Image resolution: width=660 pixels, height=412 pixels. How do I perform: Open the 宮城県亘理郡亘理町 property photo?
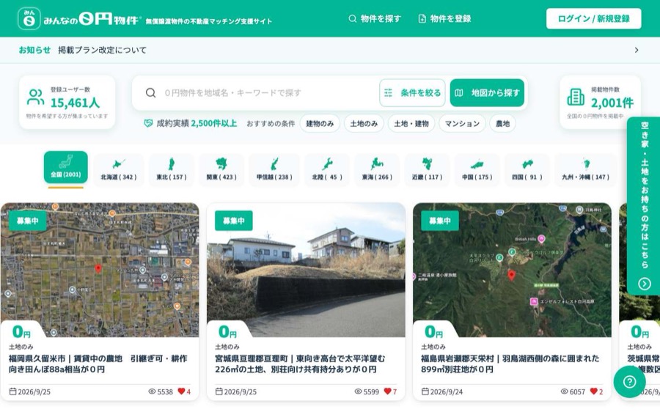pyautogui.click(x=306, y=270)
